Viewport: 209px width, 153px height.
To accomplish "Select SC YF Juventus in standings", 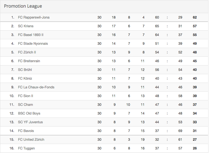I will 30,122.
